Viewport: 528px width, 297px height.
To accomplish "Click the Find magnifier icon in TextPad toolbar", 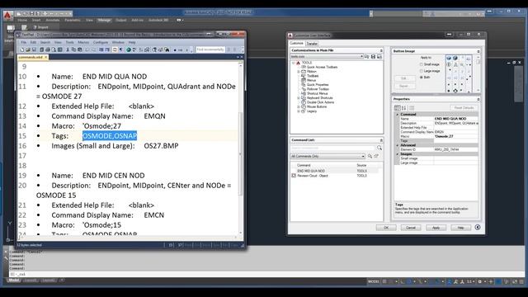I will 154,49.
